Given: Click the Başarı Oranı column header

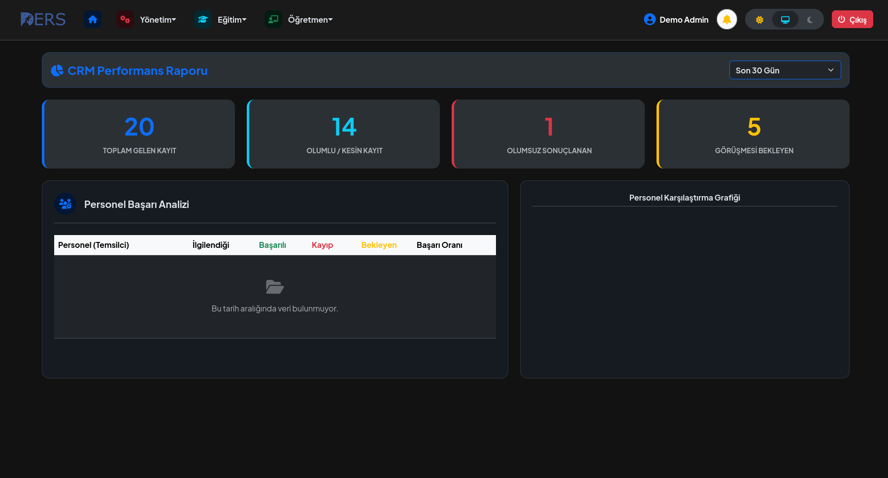Looking at the screenshot, I should (439, 245).
